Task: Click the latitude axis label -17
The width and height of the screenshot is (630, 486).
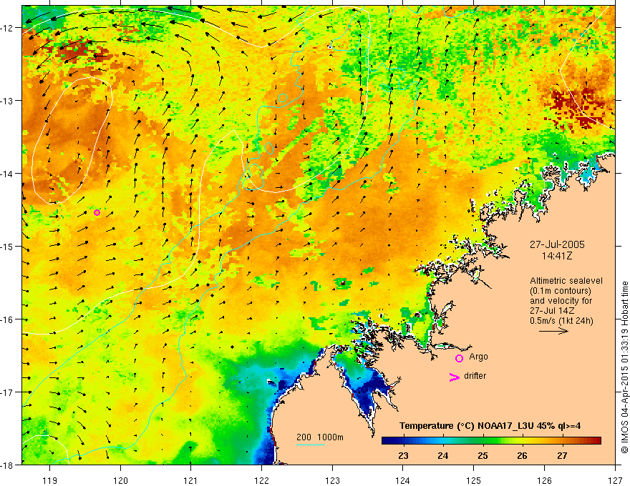Action: click(x=8, y=392)
